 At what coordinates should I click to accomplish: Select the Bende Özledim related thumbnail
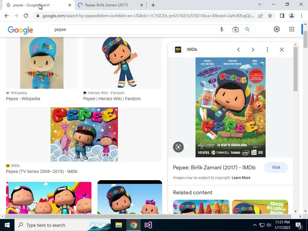click(260, 207)
